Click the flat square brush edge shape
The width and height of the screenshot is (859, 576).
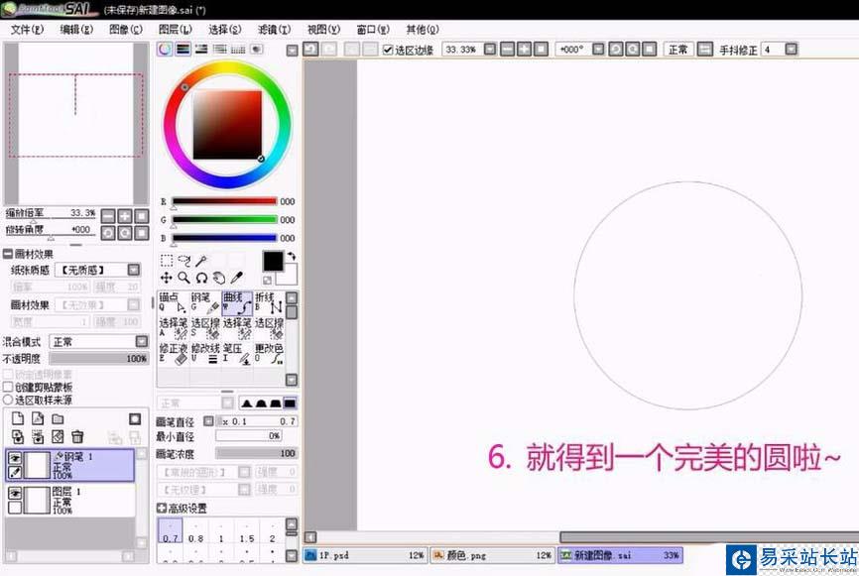tap(290, 403)
